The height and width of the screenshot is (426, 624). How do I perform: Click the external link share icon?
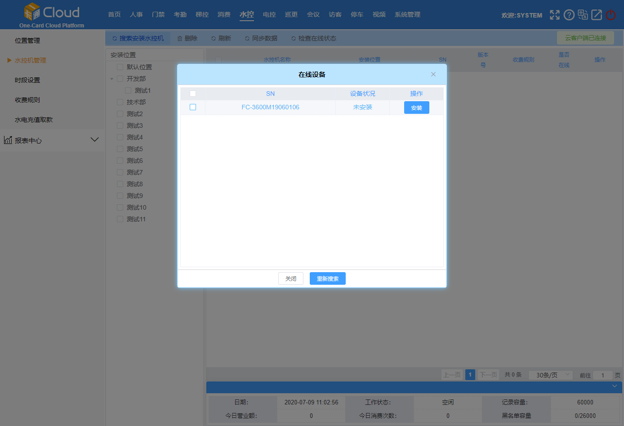click(x=597, y=15)
